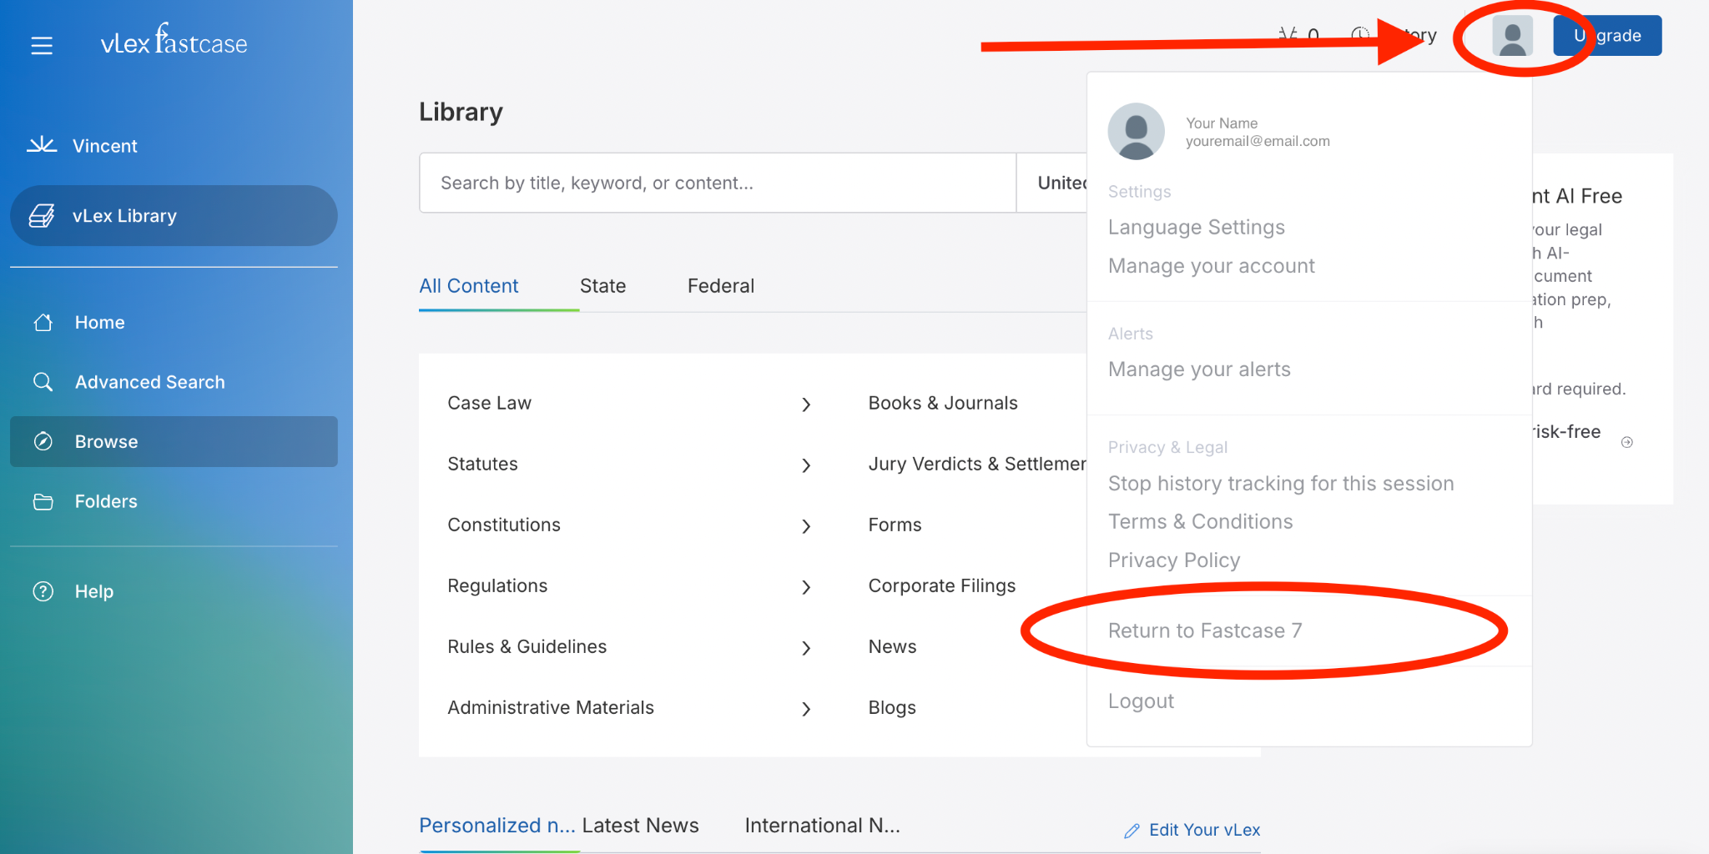The width and height of the screenshot is (1709, 854).
Task: Select vLex Library in the sidebar
Action: (174, 216)
